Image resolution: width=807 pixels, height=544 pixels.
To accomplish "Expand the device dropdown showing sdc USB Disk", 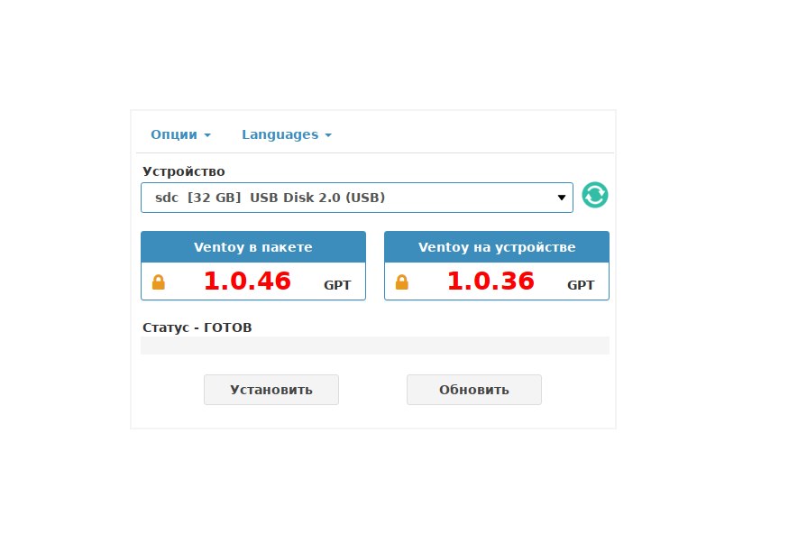I will 357,198.
